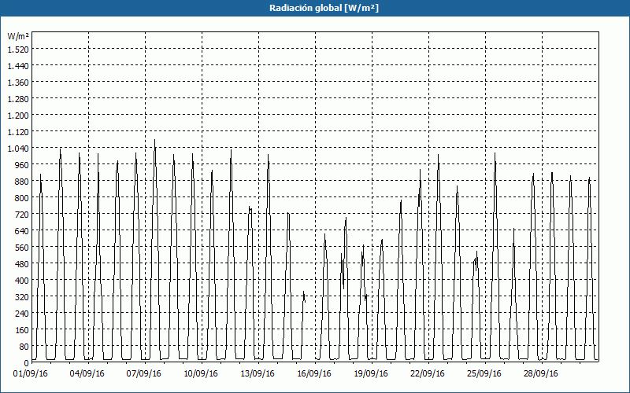The image size is (630, 393).
Task: Click the 160 y-axis value
Action: tap(22, 330)
